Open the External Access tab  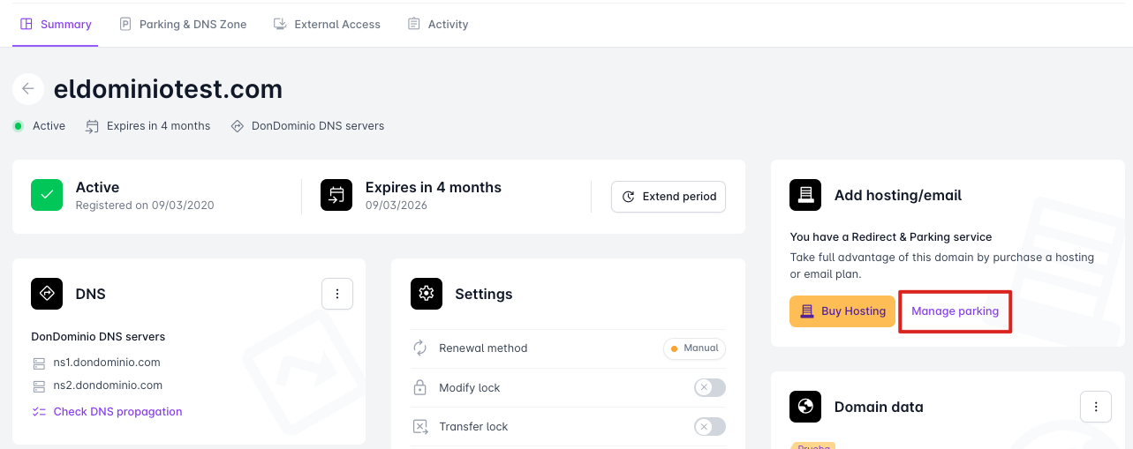[327, 24]
